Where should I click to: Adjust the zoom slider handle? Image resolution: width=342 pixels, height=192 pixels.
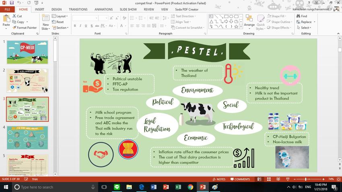click(305, 179)
